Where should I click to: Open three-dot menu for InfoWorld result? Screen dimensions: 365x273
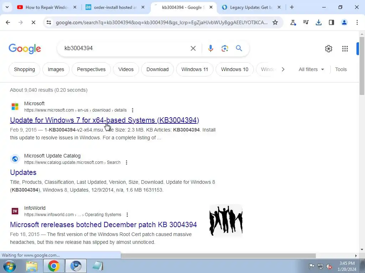pyautogui.click(x=127, y=214)
